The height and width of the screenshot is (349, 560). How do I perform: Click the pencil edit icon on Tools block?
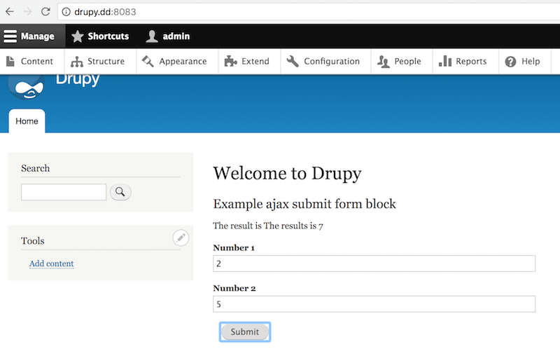click(x=181, y=238)
